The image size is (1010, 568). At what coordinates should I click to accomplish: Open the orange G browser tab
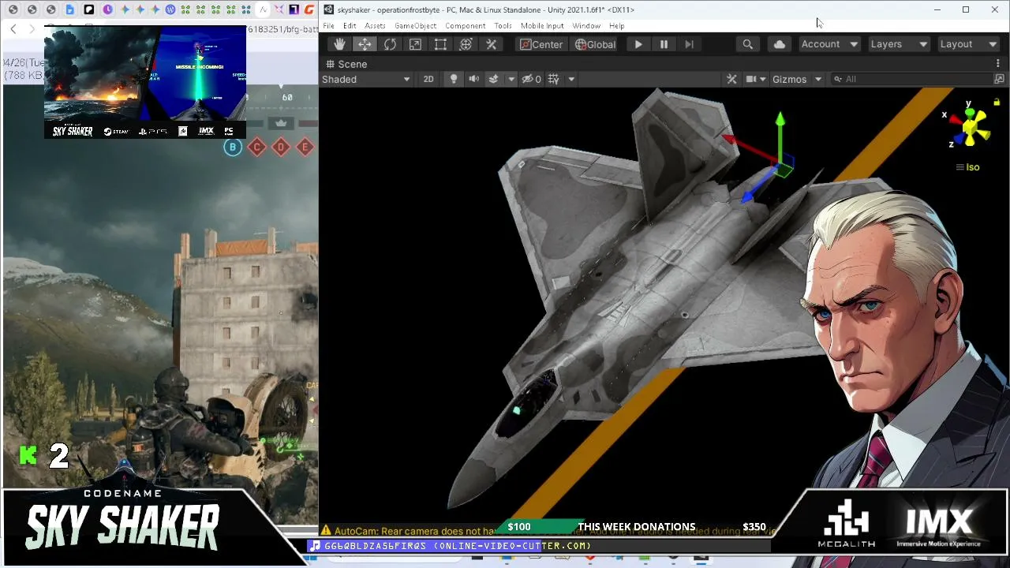coord(309,9)
